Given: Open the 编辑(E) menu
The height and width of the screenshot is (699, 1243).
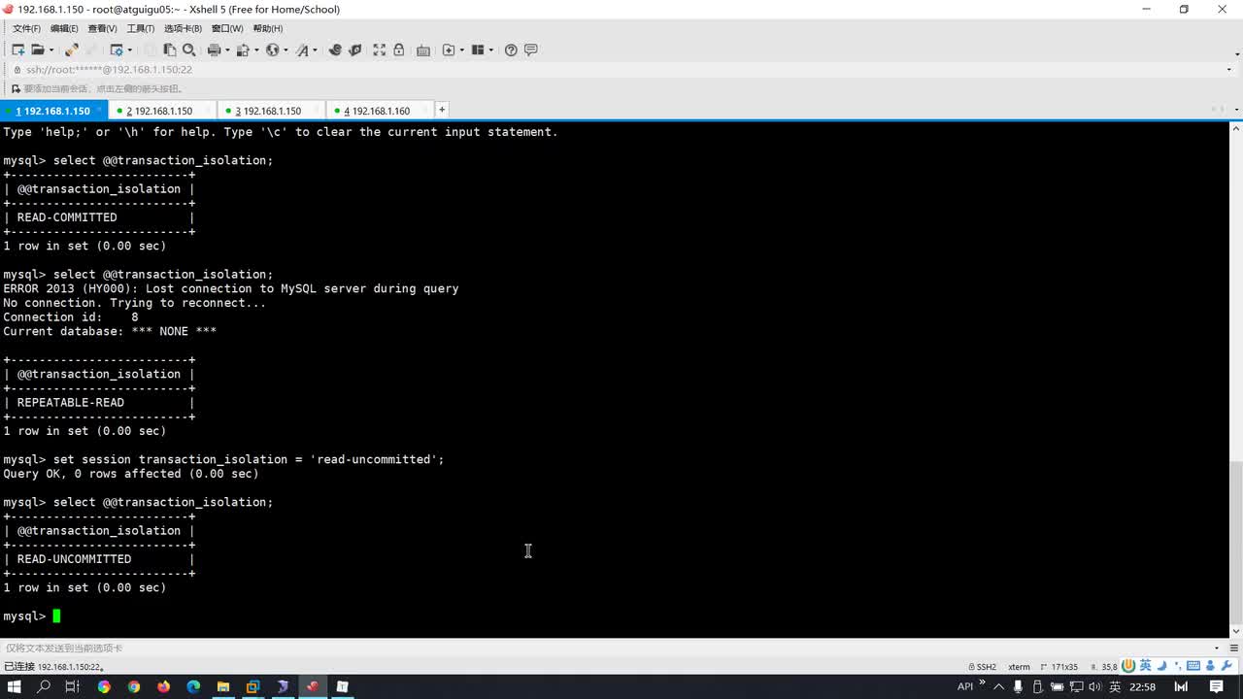Looking at the screenshot, I should click(64, 29).
